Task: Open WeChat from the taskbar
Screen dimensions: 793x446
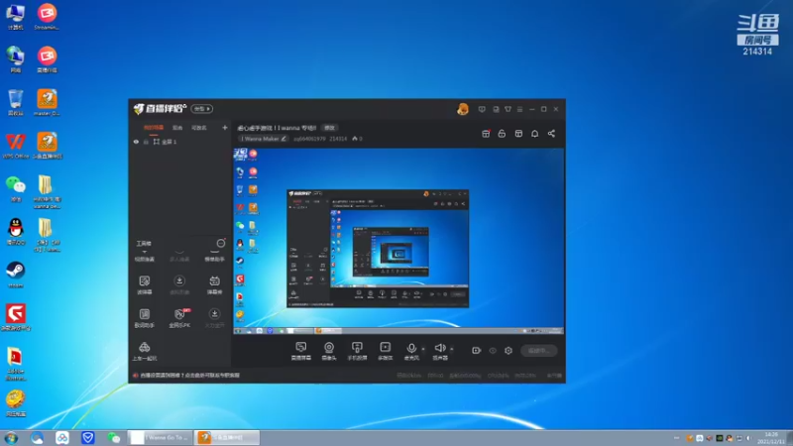Action: point(113,438)
